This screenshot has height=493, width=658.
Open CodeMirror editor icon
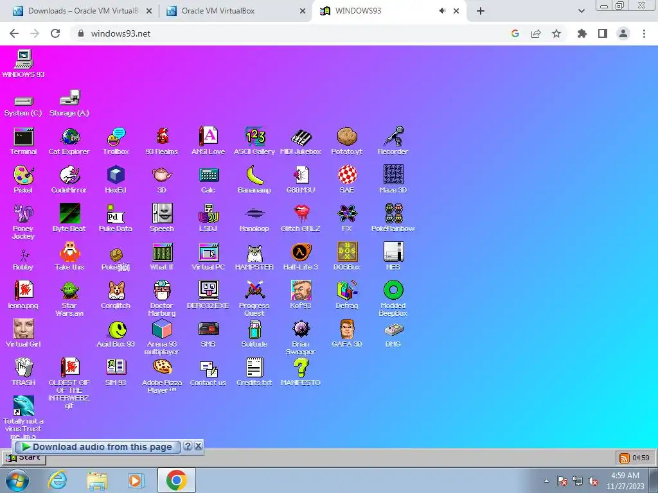click(x=69, y=180)
